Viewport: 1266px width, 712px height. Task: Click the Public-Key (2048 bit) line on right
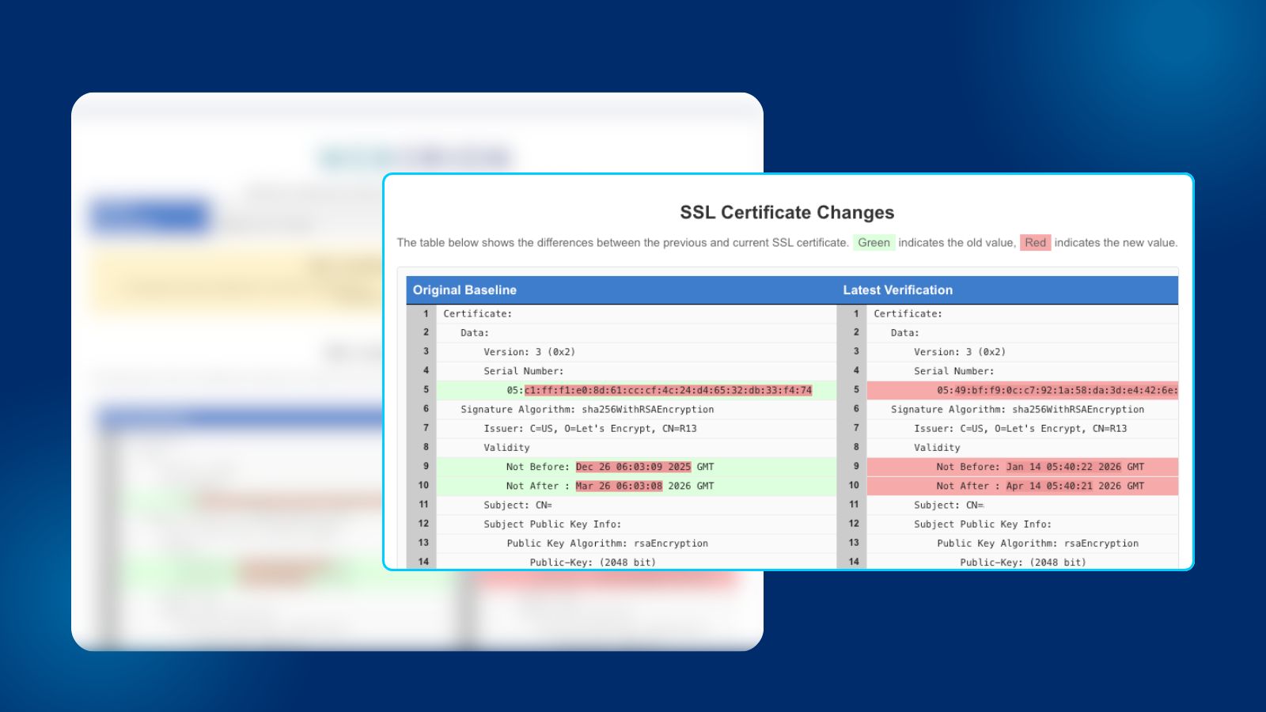click(x=1022, y=562)
